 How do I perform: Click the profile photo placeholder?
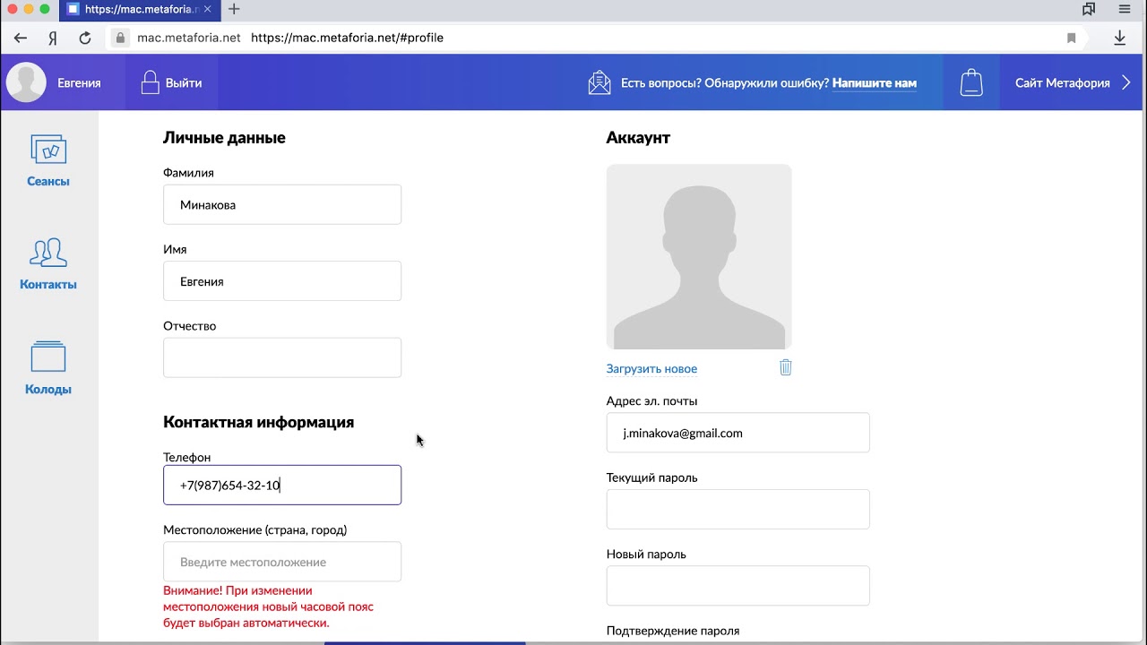click(x=699, y=256)
